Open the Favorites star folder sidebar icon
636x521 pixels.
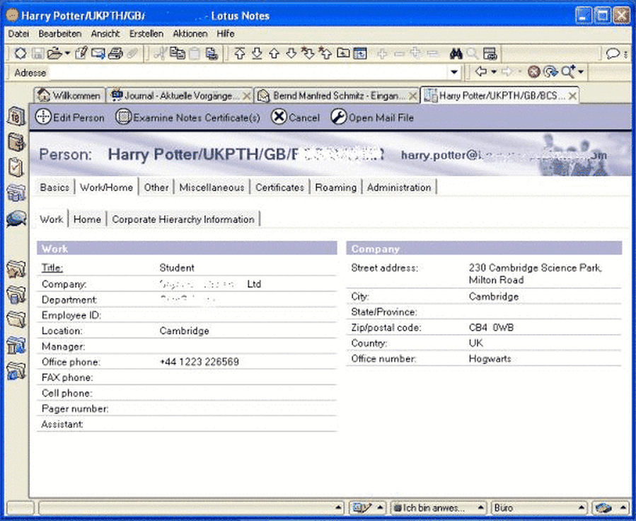[x=16, y=270]
